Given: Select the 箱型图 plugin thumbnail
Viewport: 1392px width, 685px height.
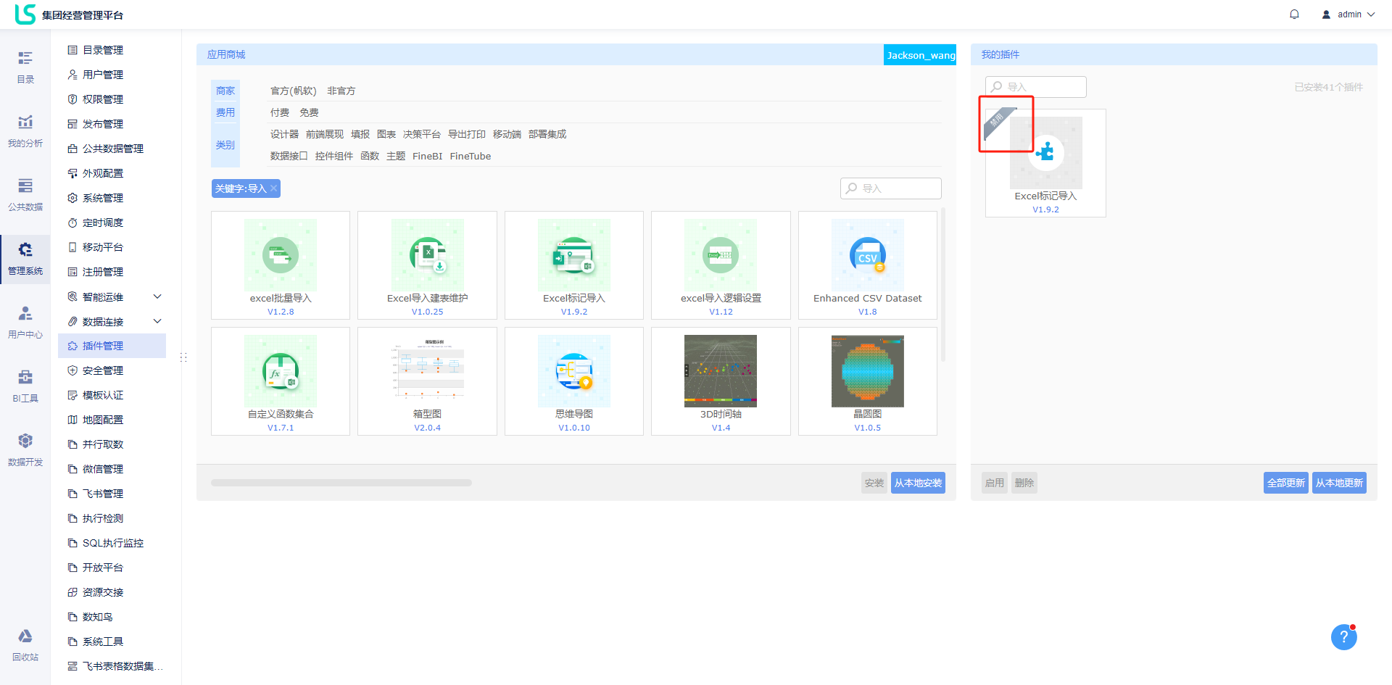Looking at the screenshot, I should pos(428,371).
